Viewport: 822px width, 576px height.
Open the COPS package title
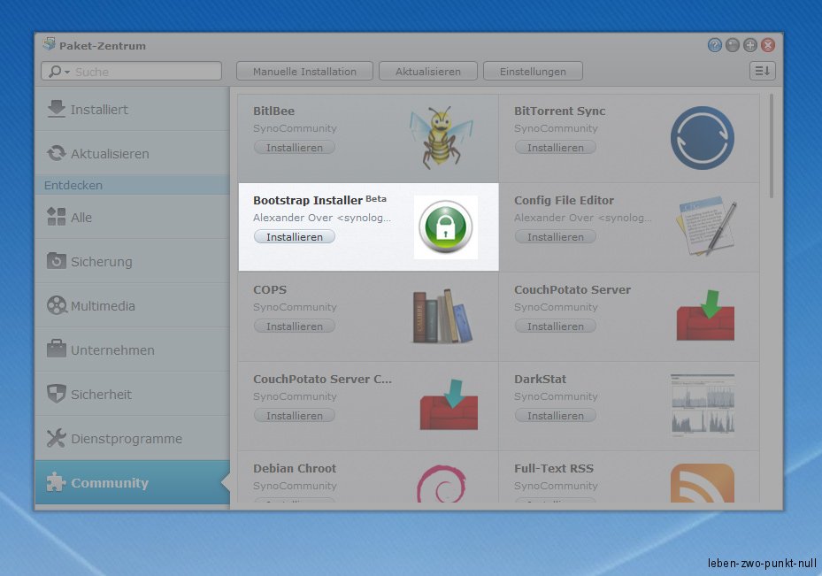pyautogui.click(x=270, y=289)
